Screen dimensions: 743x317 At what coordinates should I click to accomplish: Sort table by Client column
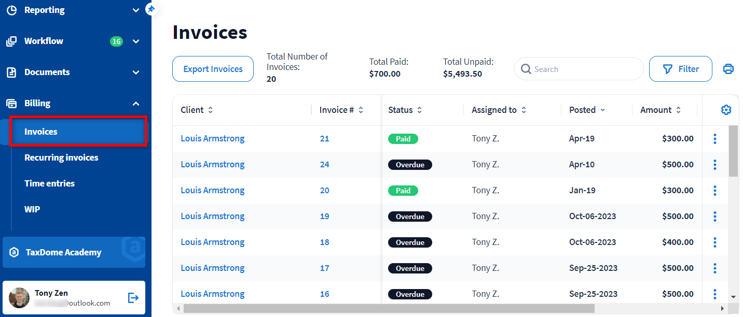pyautogui.click(x=210, y=110)
